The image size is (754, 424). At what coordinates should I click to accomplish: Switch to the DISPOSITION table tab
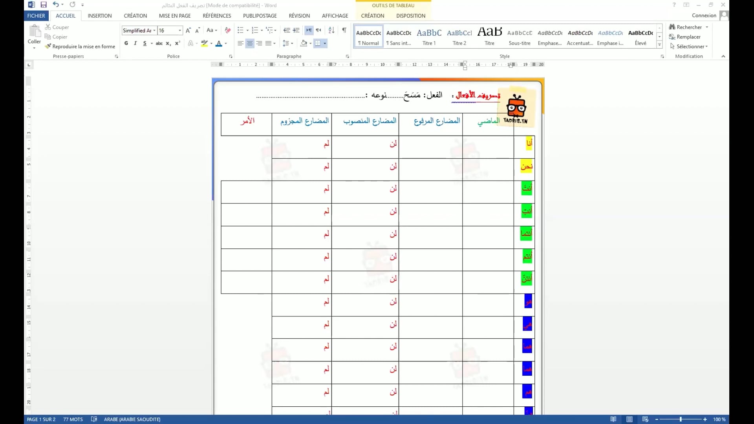[x=410, y=16]
